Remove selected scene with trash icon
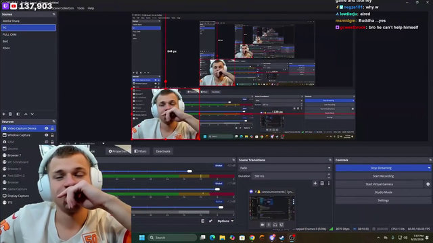Screen dimensions: 433x243 pos(10,114)
